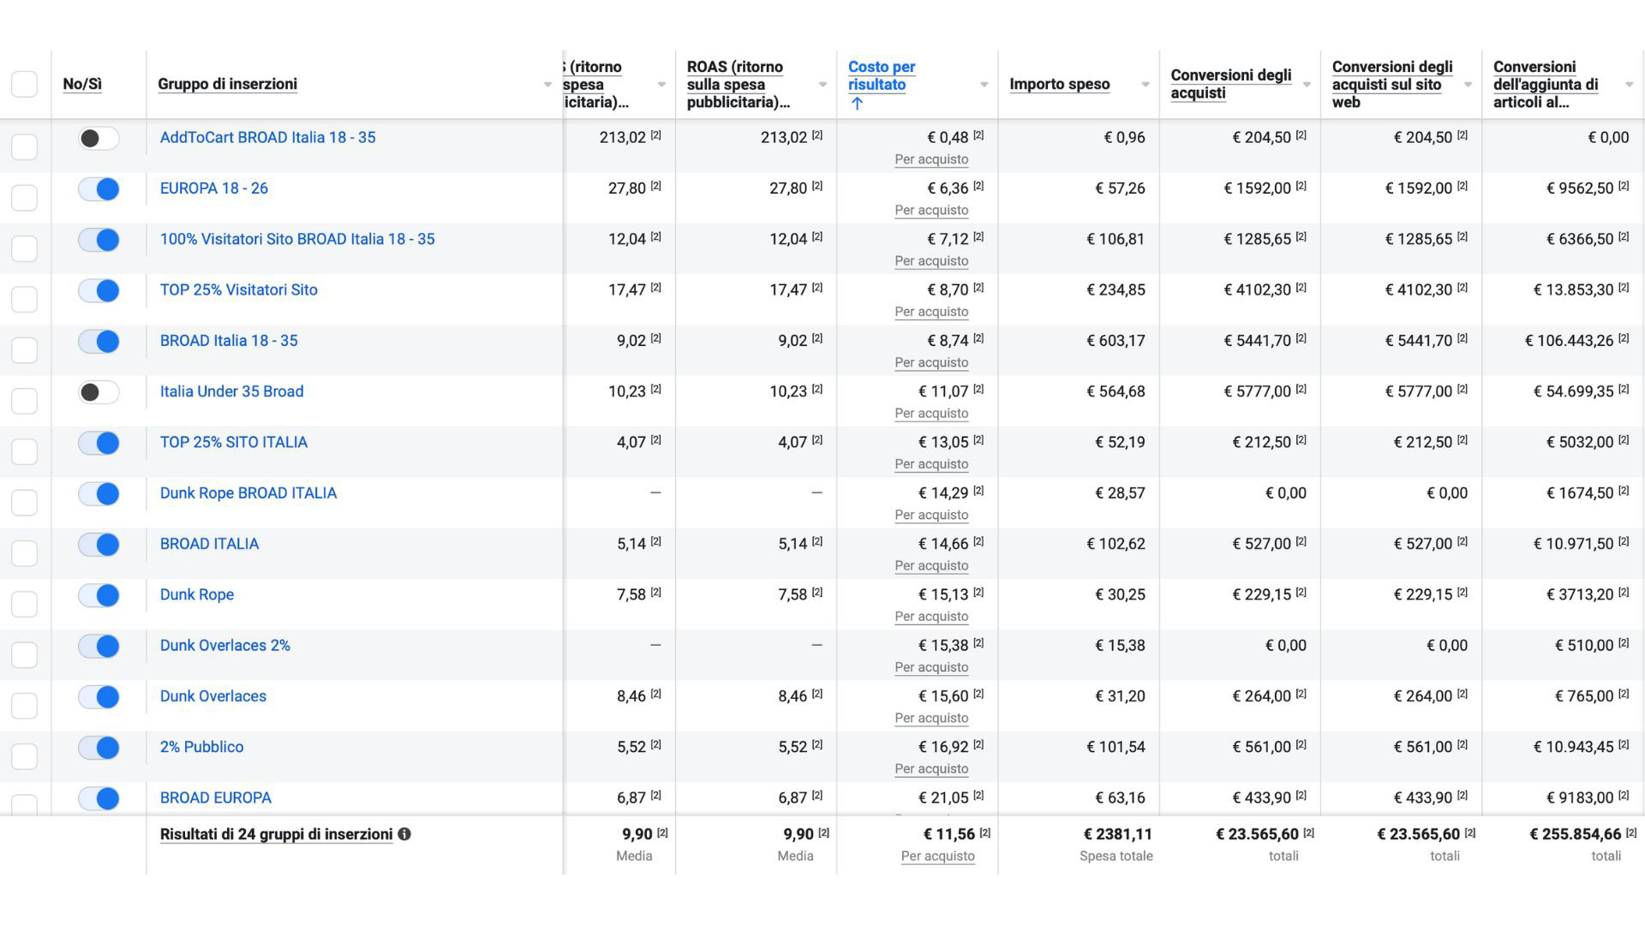Open the AddToCart BROAD Italia 18 - 35 link

(x=267, y=137)
